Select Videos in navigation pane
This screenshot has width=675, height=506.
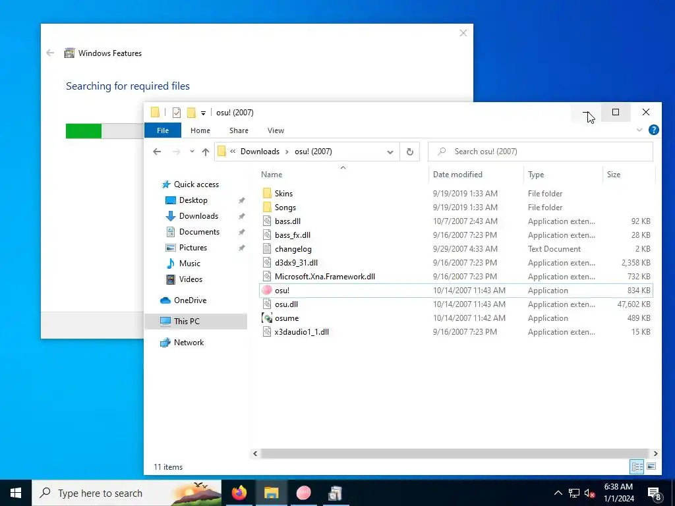pos(191,279)
